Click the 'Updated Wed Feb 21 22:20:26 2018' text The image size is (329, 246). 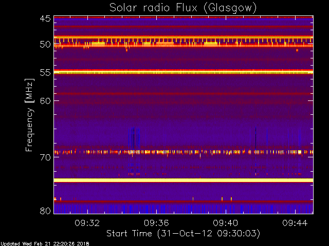[x=45, y=244]
